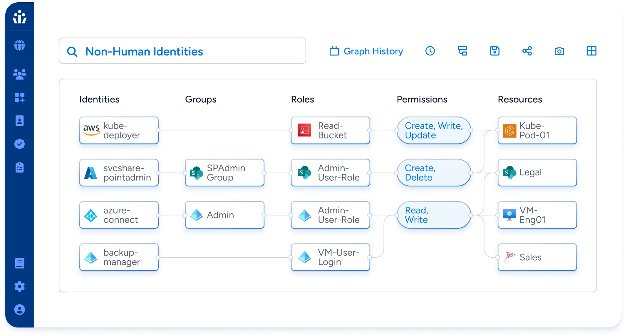The image size is (627, 336).
Task: Open Graph History
Action: pos(366,51)
